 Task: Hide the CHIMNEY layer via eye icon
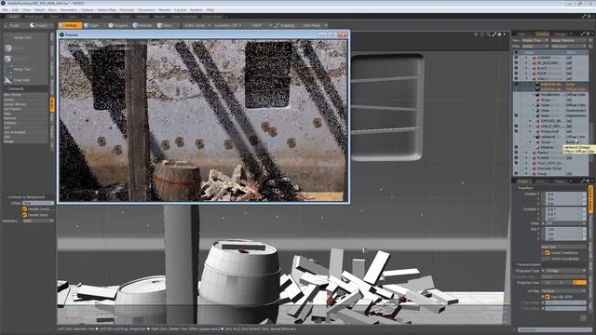click(516, 58)
